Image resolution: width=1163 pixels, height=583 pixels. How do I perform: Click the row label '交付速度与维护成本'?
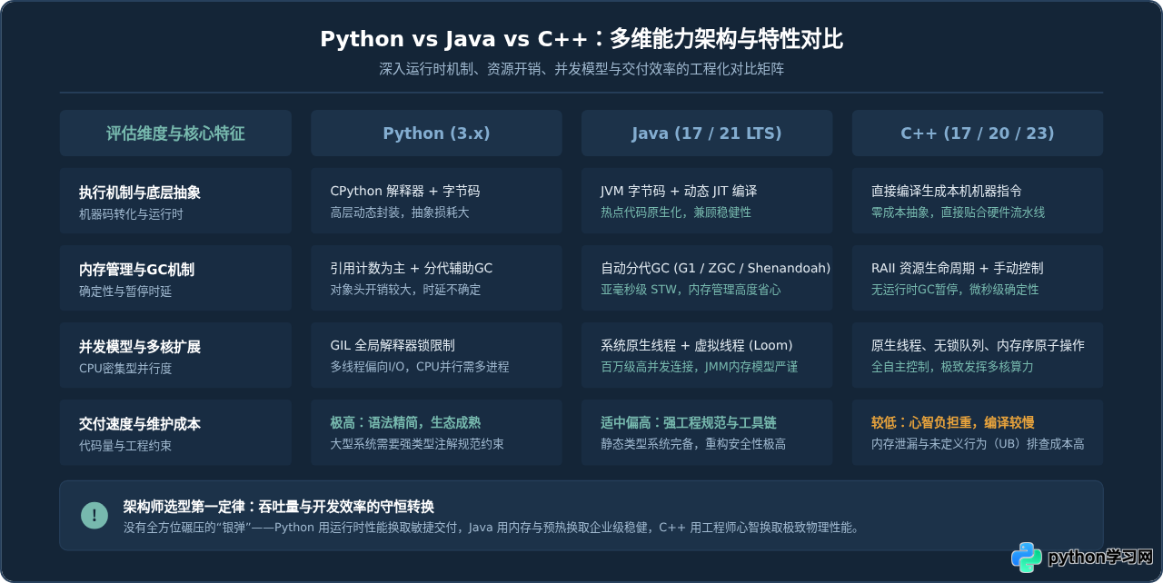pos(140,424)
